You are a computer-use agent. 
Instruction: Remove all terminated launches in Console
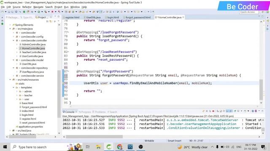[x=210, y=111]
